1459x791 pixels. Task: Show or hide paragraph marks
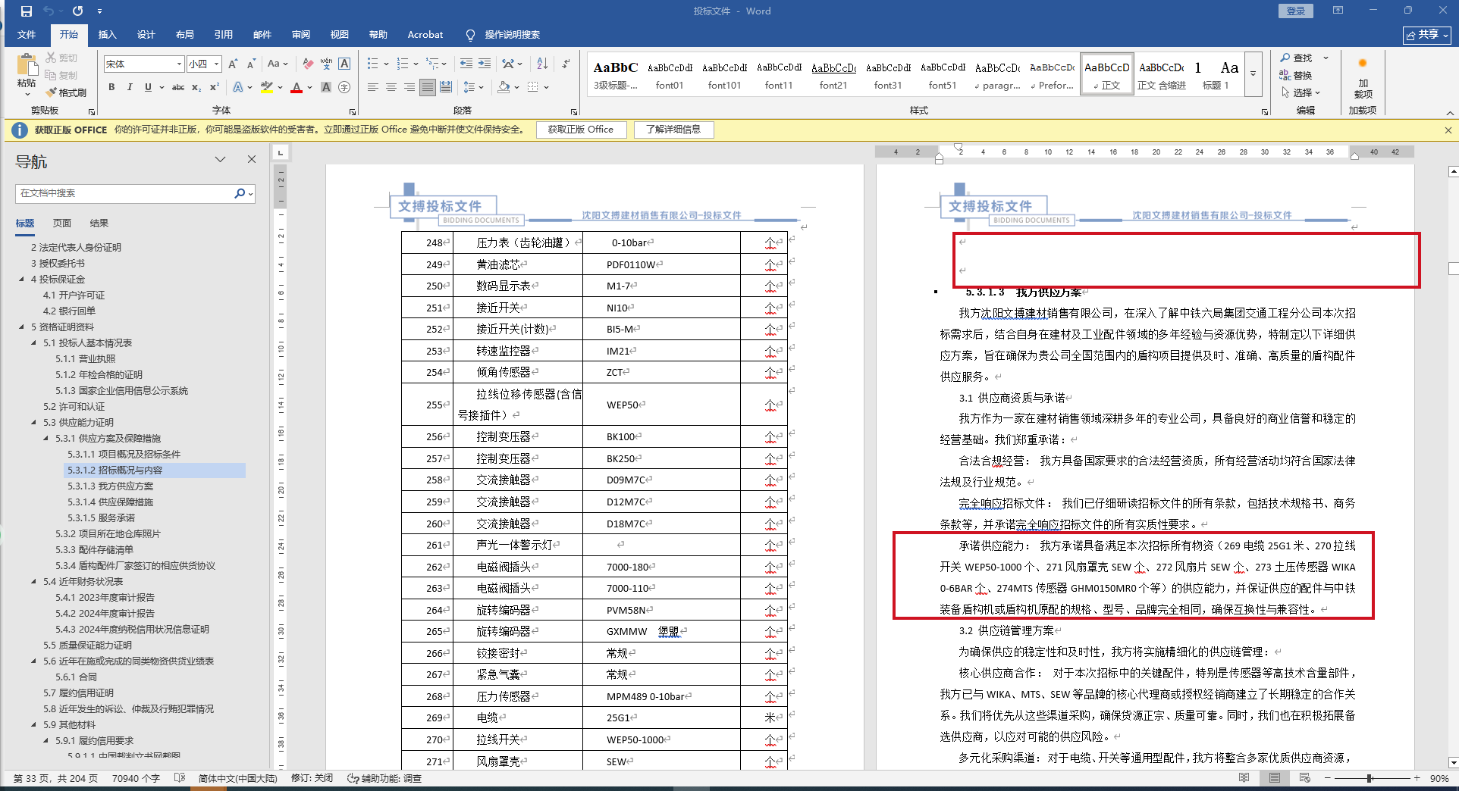tap(566, 64)
